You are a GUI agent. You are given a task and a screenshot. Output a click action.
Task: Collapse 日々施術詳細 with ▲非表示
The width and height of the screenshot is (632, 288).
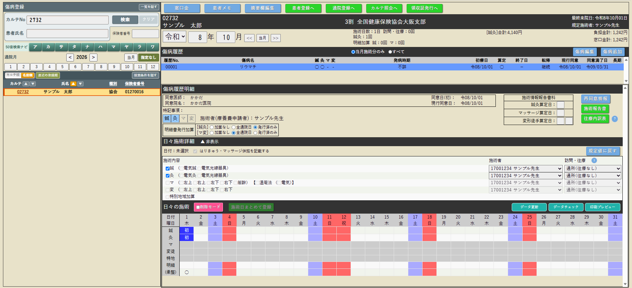tap(209, 142)
